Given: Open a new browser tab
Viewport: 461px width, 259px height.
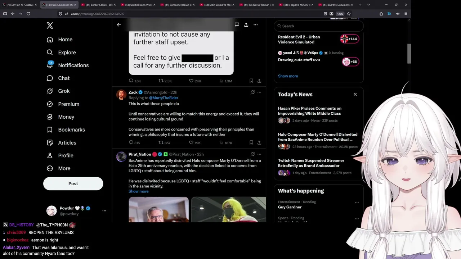Looking at the screenshot, I should [x=360, y=5].
